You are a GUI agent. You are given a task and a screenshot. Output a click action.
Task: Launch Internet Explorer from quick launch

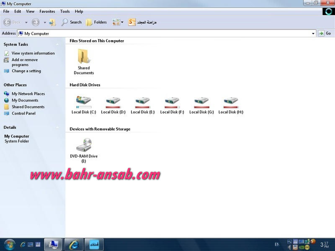pos(23,245)
